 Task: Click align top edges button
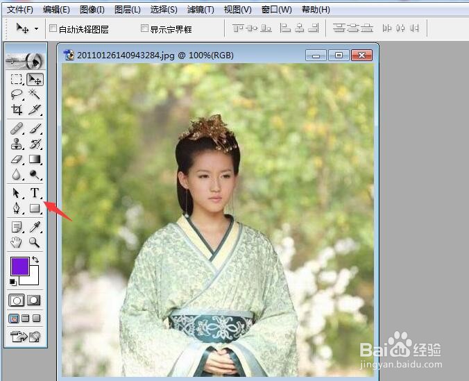238,28
